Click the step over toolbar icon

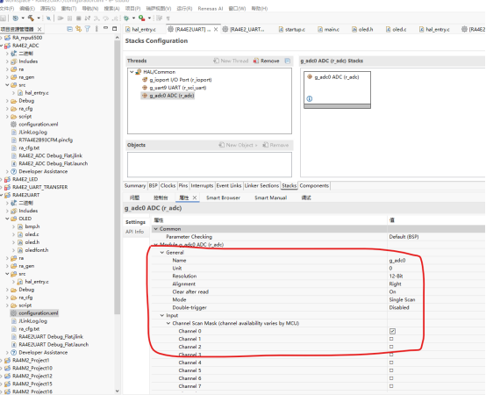click(105, 18)
